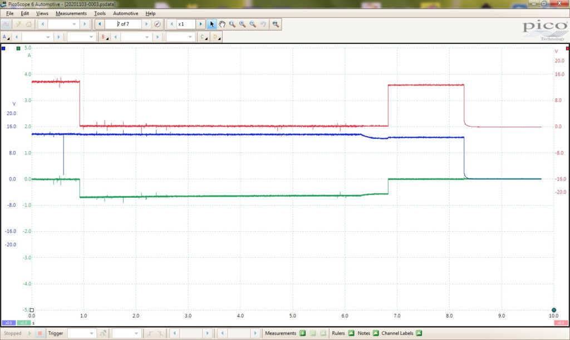This screenshot has height=340, width=570.
Task: Increase the horizontal zoom factor x1
Action: 200,24
